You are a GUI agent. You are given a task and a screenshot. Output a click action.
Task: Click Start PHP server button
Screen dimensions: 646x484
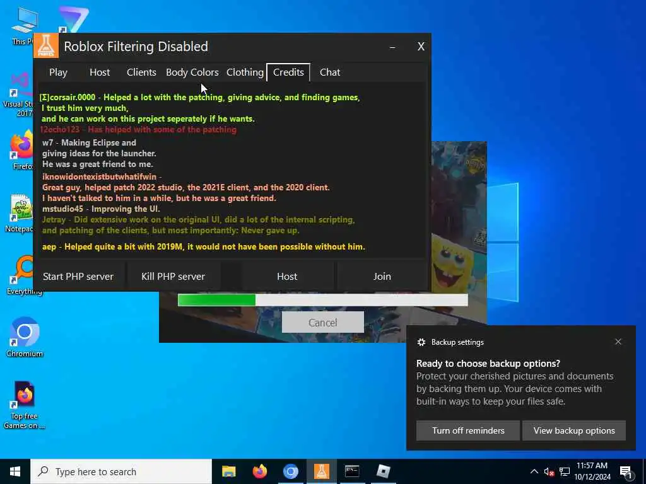[78, 276]
